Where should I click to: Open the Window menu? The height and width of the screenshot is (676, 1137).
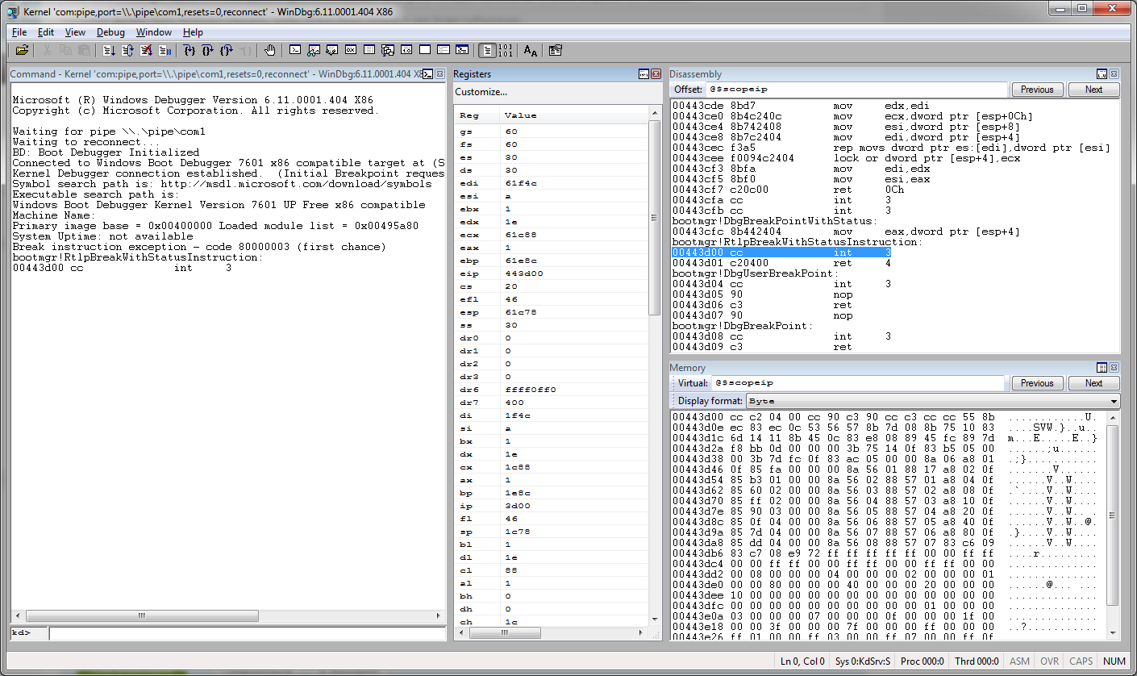point(153,32)
